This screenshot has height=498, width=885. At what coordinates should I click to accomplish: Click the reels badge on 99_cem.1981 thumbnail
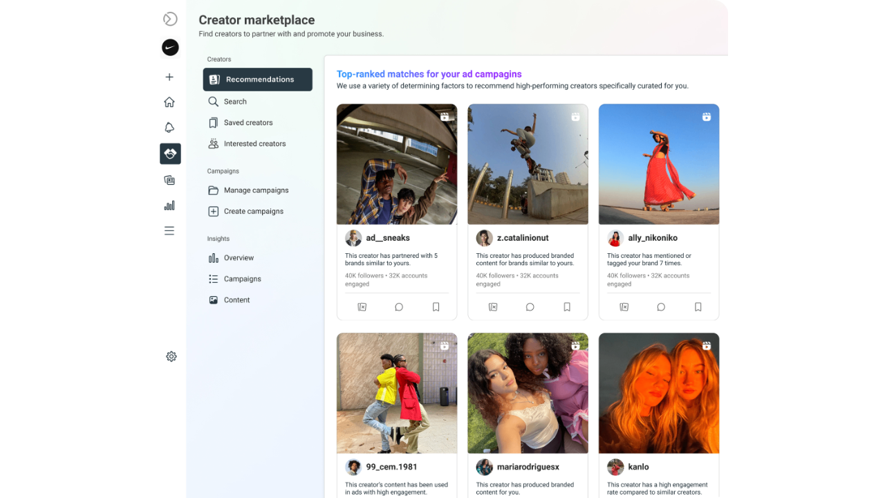[445, 346]
